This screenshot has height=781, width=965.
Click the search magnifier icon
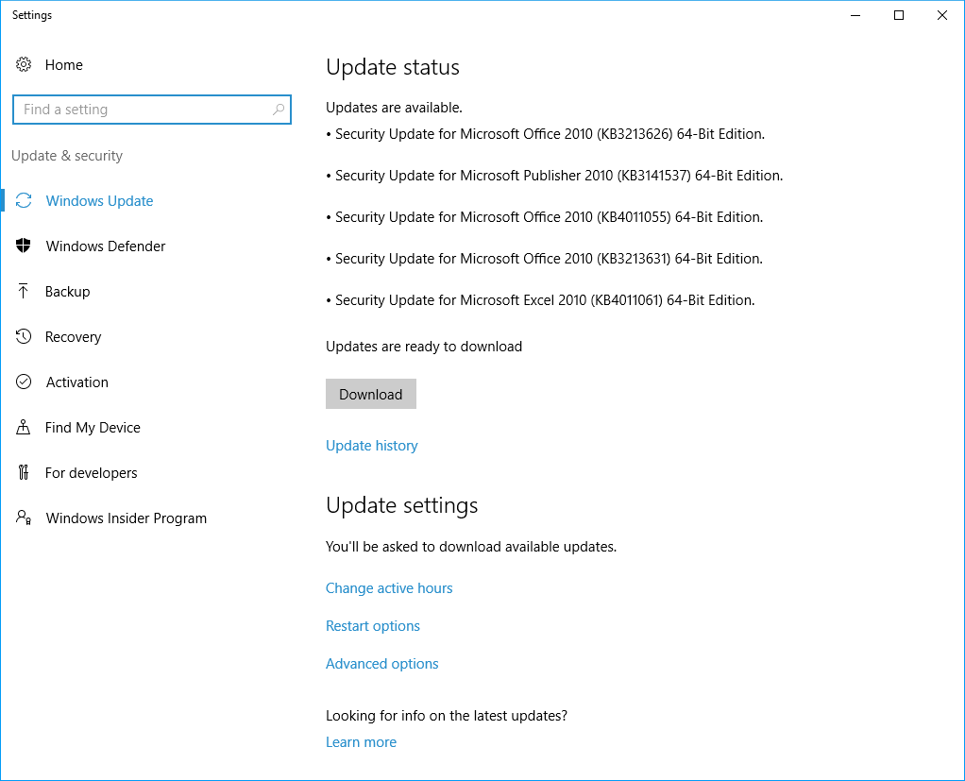pos(279,110)
